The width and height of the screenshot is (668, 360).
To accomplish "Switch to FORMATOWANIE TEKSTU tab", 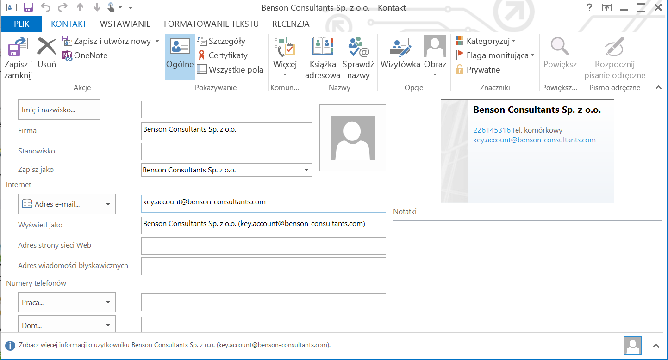I will (211, 24).
